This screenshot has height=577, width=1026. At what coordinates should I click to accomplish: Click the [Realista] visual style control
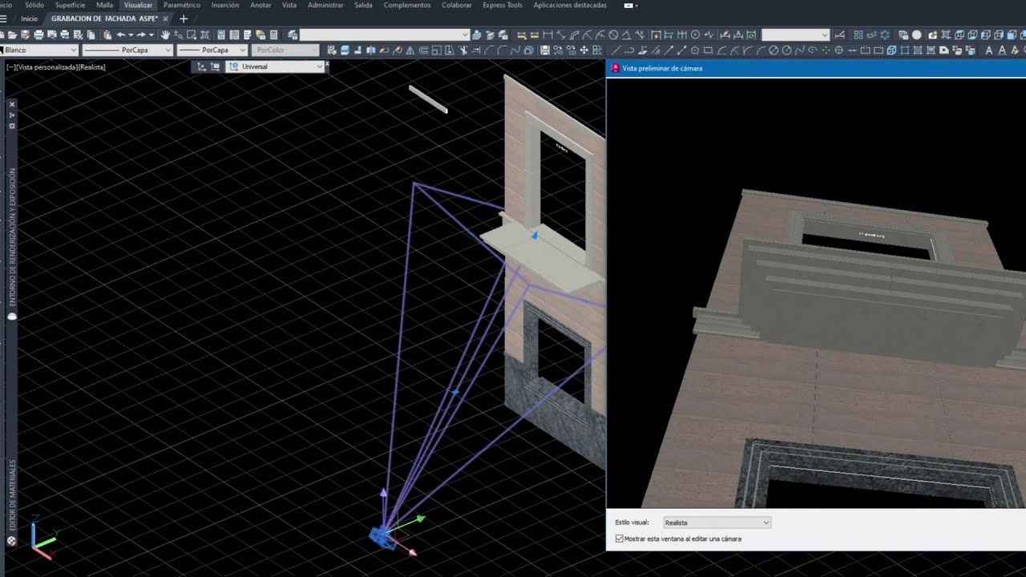click(x=92, y=67)
